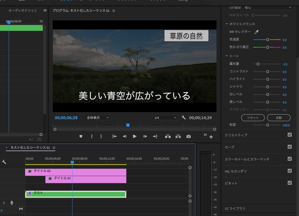Click the Go to In point icon
This screenshot has height=216, width=299.
[x=114, y=136]
